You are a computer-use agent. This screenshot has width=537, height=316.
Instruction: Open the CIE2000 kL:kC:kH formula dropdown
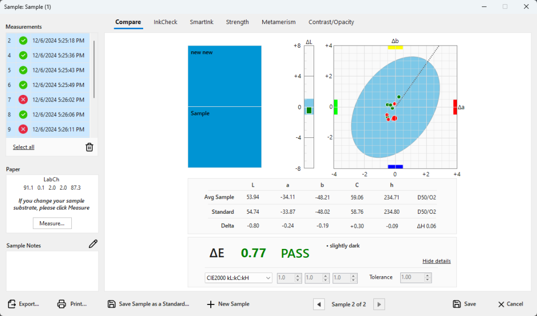(x=237, y=277)
